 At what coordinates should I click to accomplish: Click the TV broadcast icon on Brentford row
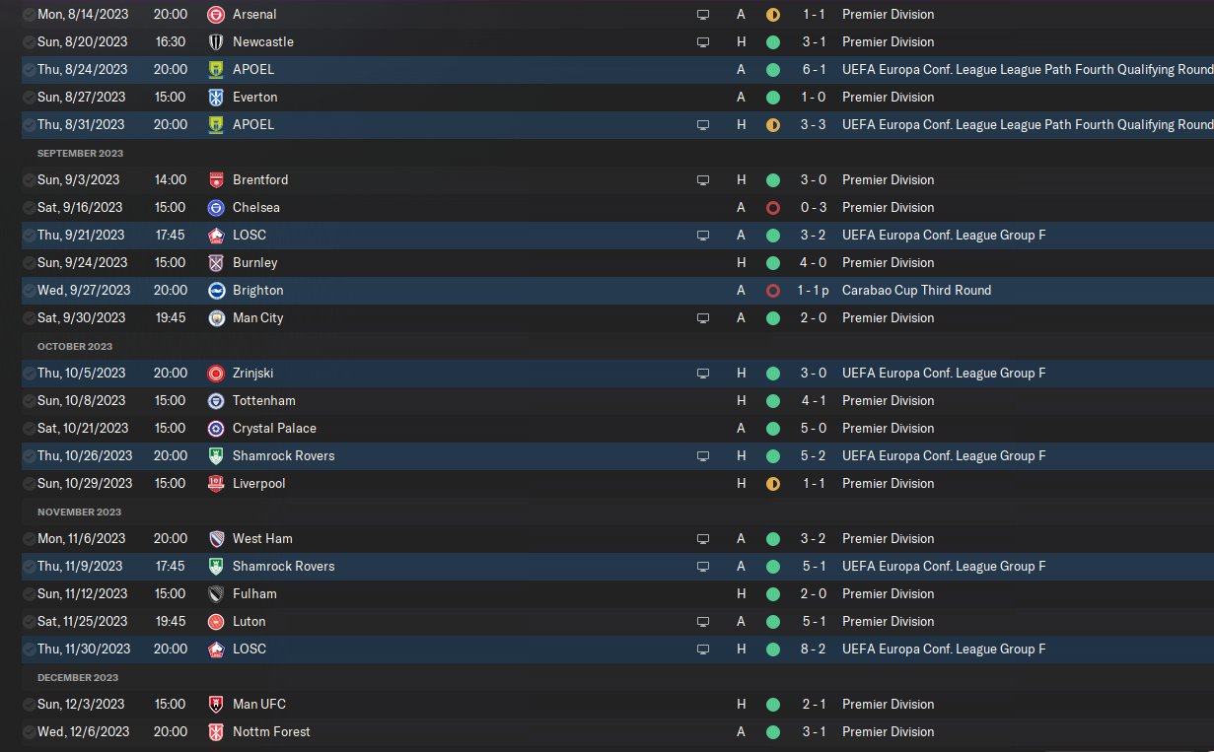coord(703,180)
